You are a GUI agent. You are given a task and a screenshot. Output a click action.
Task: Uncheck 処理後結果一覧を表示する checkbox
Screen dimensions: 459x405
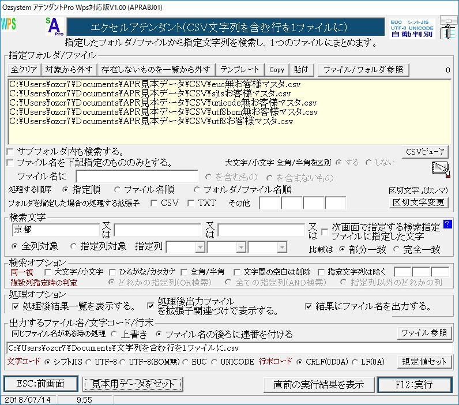point(16,306)
